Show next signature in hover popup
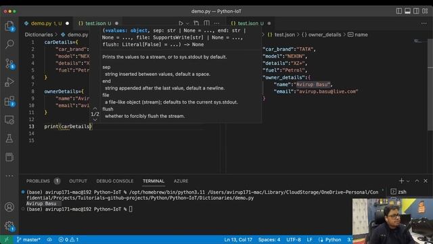This screenshot has width=433, height=244. 95,119
